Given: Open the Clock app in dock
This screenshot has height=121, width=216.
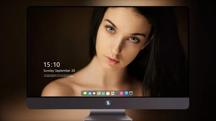Looking at the screenshot, I should (x=94, y=93).
